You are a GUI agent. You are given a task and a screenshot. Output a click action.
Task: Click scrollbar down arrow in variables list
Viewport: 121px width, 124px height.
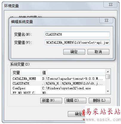pyautogui.click(x=108, y=91)
